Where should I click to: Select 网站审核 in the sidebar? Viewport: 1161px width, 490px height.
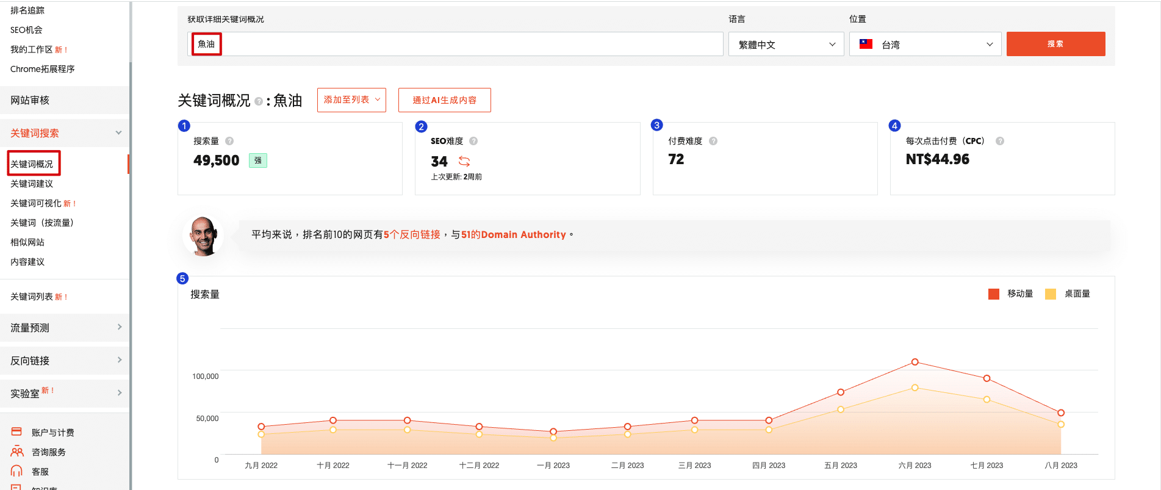pos(30,100)
